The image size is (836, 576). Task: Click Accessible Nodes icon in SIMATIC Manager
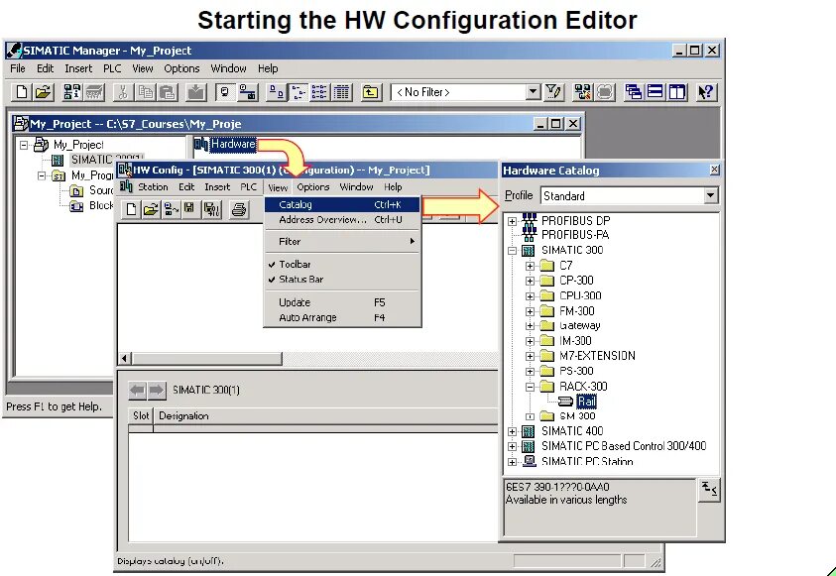[x=72, y=92]
